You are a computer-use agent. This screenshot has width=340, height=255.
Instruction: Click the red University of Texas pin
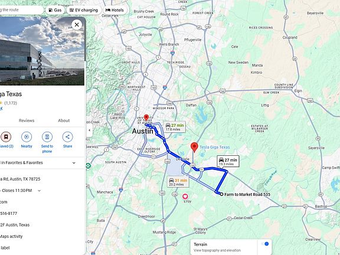pyautogui.click(x=146, y=117)
